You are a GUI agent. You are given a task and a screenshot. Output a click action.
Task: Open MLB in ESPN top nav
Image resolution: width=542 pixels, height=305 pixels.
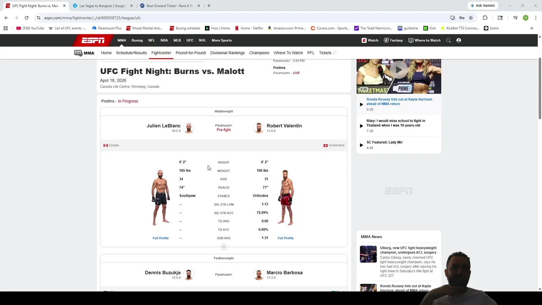[177, 40]
